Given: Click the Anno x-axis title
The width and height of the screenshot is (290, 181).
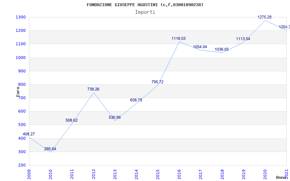Looking at the screenshot, I should pyautogui.click(x=281, y=177).
